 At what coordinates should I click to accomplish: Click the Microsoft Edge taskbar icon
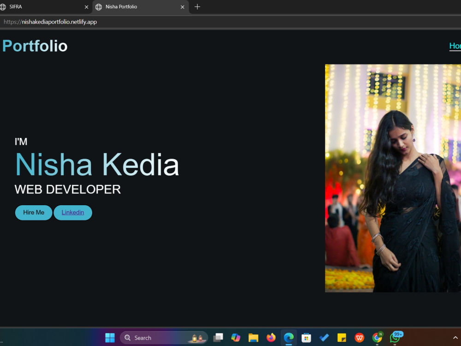[x=289, y=338]
